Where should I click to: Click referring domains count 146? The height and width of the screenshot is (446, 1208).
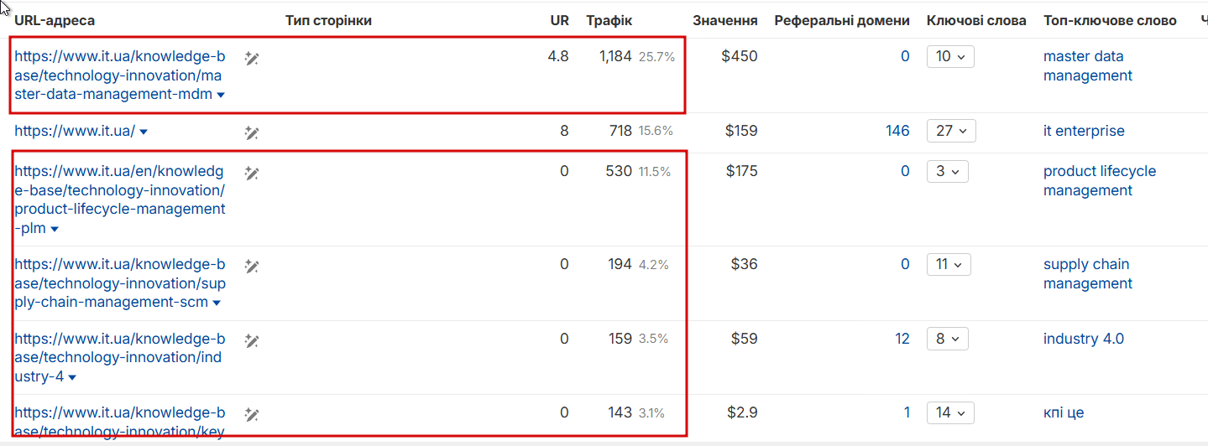[897, 131]
